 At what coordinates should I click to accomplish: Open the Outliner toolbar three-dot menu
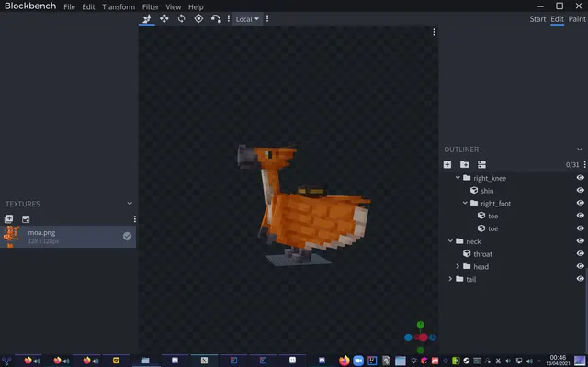click(584, 164)
